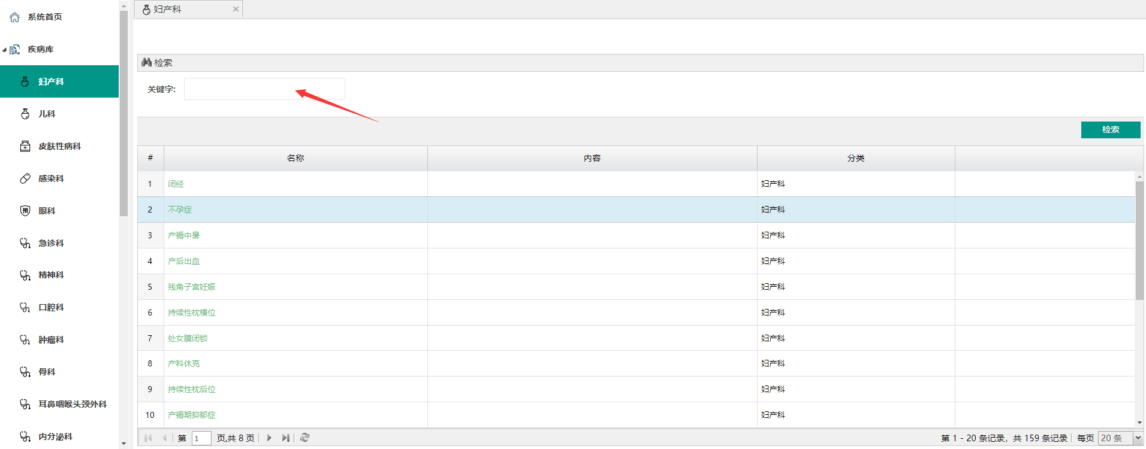
Task: Go to next page icon
Action: point(269,438)
